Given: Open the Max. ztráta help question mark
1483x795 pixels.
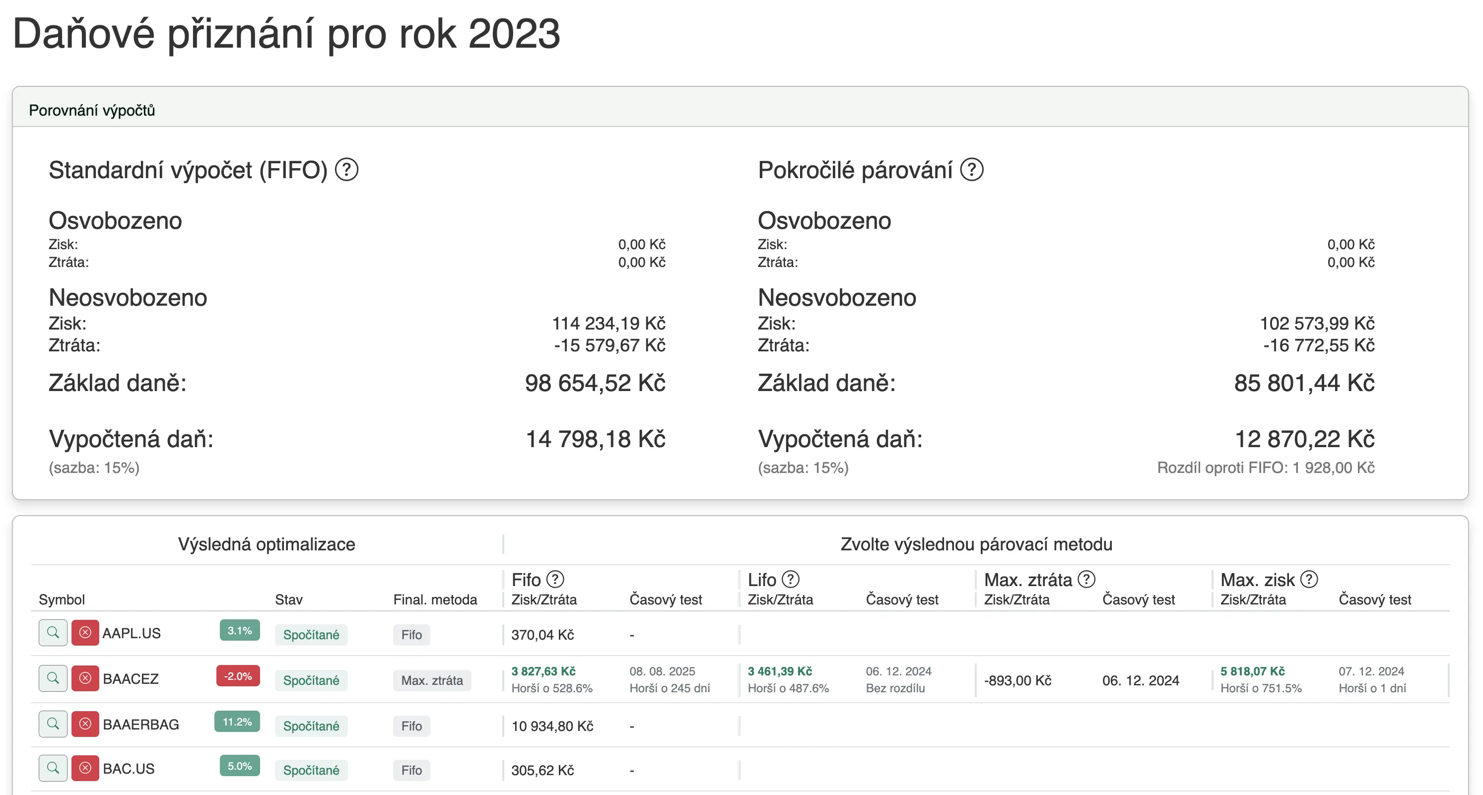Looking at the screenshot, I should coord(1086,579).
